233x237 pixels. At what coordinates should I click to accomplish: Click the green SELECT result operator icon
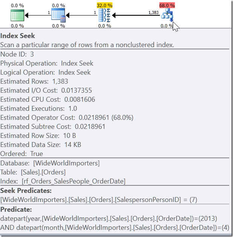(x=17, y=16)
